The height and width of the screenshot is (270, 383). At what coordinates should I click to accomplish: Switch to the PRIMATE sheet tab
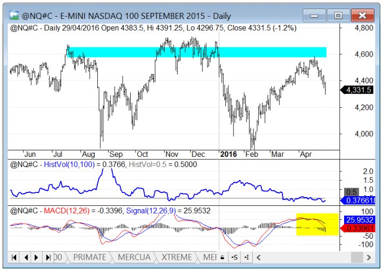click(x=90, y=257)
